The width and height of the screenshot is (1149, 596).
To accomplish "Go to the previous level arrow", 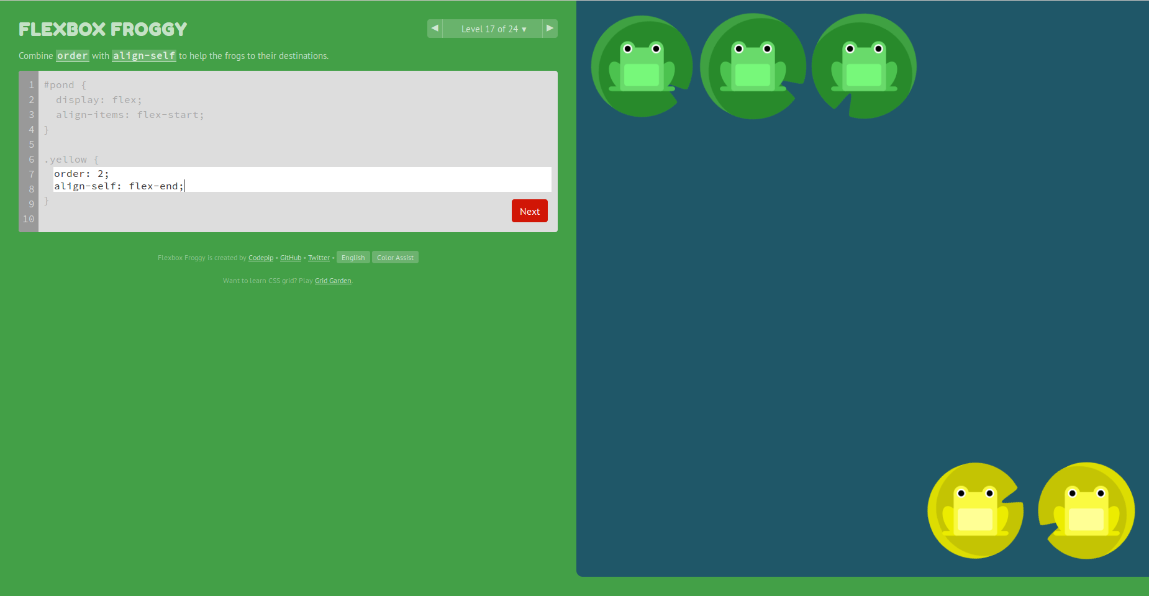I will (435, 29).
